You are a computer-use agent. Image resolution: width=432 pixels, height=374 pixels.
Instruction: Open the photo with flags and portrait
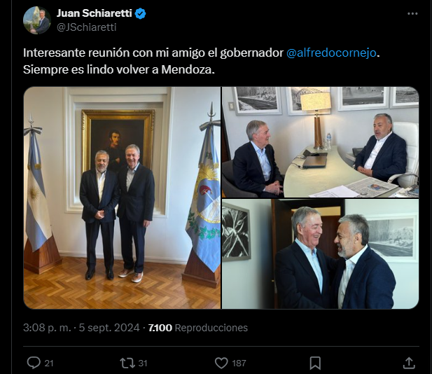[122, 198]
